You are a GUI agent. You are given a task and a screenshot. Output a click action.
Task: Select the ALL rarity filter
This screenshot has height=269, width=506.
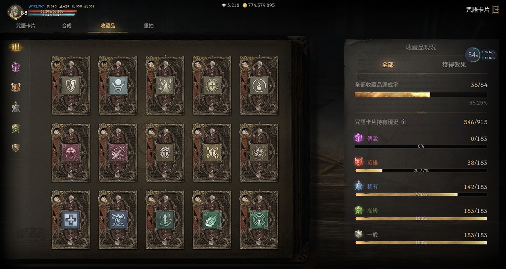coord(16,48)
